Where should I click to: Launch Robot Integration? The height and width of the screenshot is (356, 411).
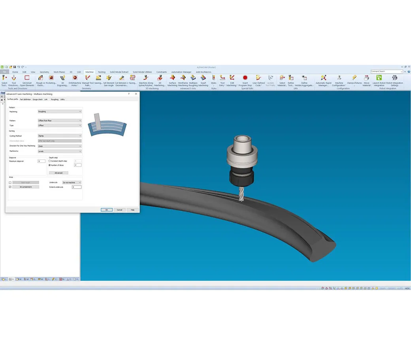pos(379,80)
